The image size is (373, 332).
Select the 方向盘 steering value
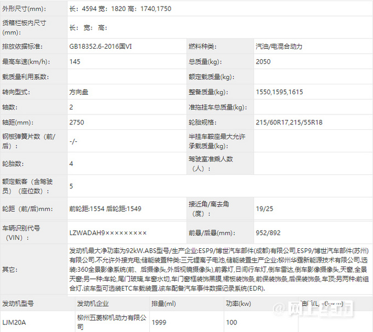(x=79, y=92)
